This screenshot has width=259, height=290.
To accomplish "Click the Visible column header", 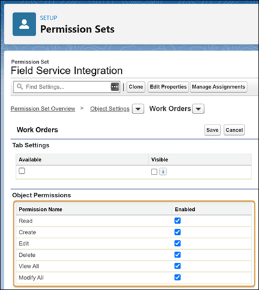I will (x=159, y=160).
